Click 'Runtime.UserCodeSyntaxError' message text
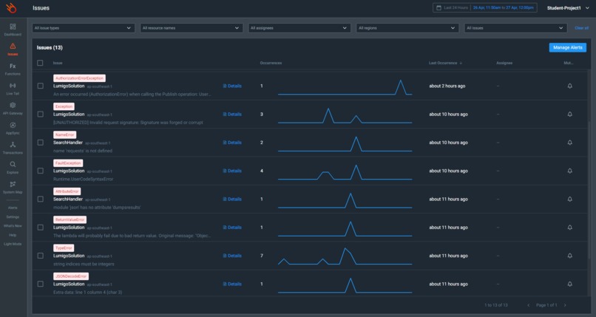This screenshot has height=317, width=596. [x=84, y=180]
